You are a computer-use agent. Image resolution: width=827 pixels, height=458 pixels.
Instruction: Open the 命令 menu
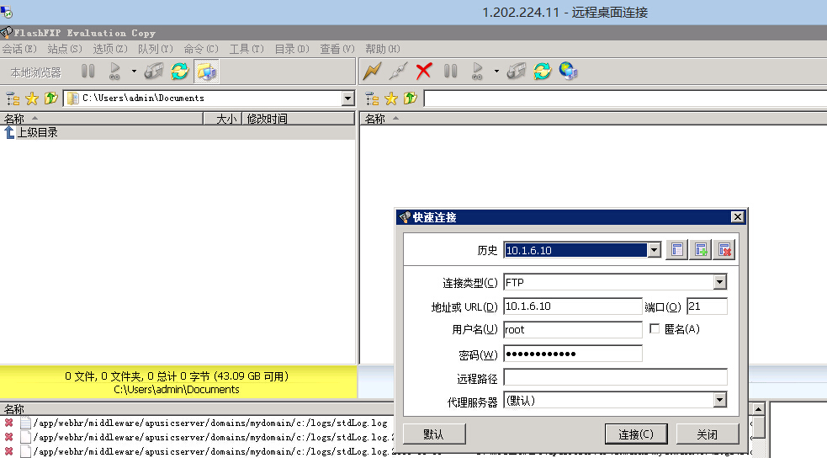point(200,49)
